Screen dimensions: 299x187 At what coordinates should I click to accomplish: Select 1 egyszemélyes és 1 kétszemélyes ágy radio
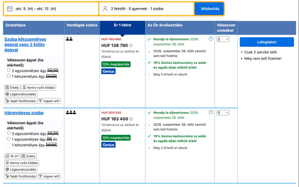[9, 139]
